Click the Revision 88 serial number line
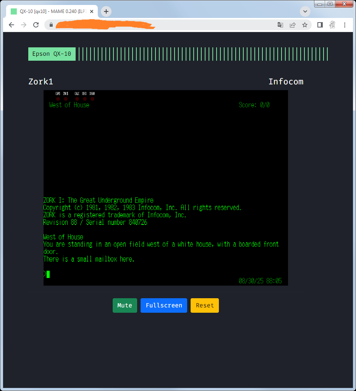Viewport: 356px width, 391px height. pos(95,222)
